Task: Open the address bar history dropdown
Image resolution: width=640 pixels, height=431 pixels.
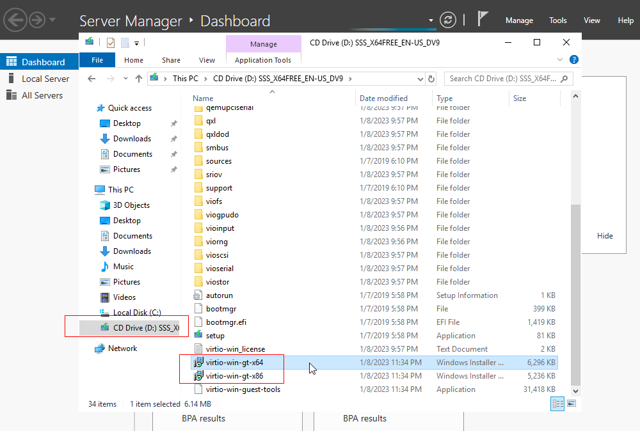Action: 420,79
